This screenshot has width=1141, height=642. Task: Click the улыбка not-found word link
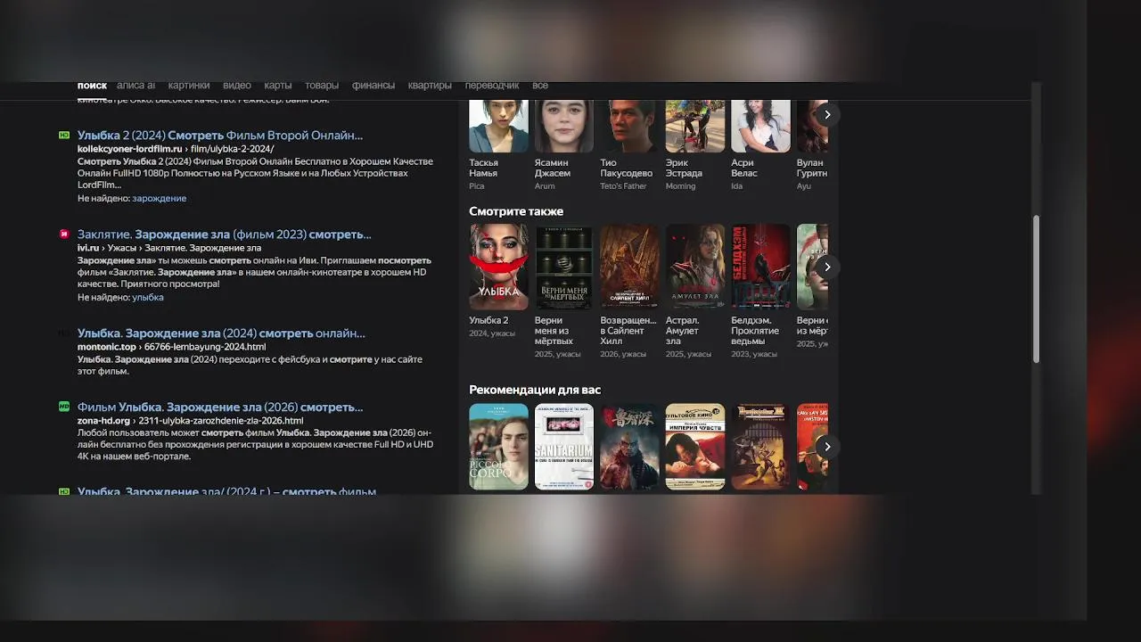[148, 298]
